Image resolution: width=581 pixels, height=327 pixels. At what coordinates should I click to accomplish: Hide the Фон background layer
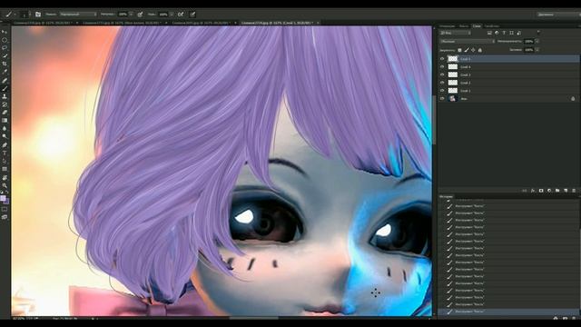(442, 99)
